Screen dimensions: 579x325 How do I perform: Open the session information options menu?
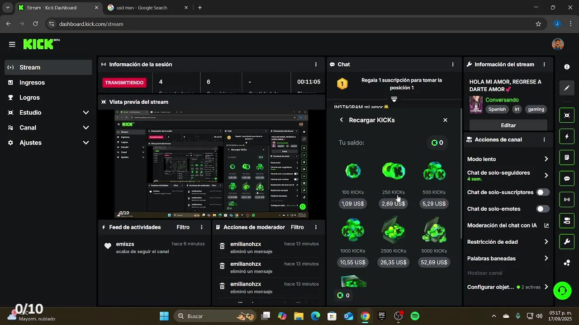(316, 65)
